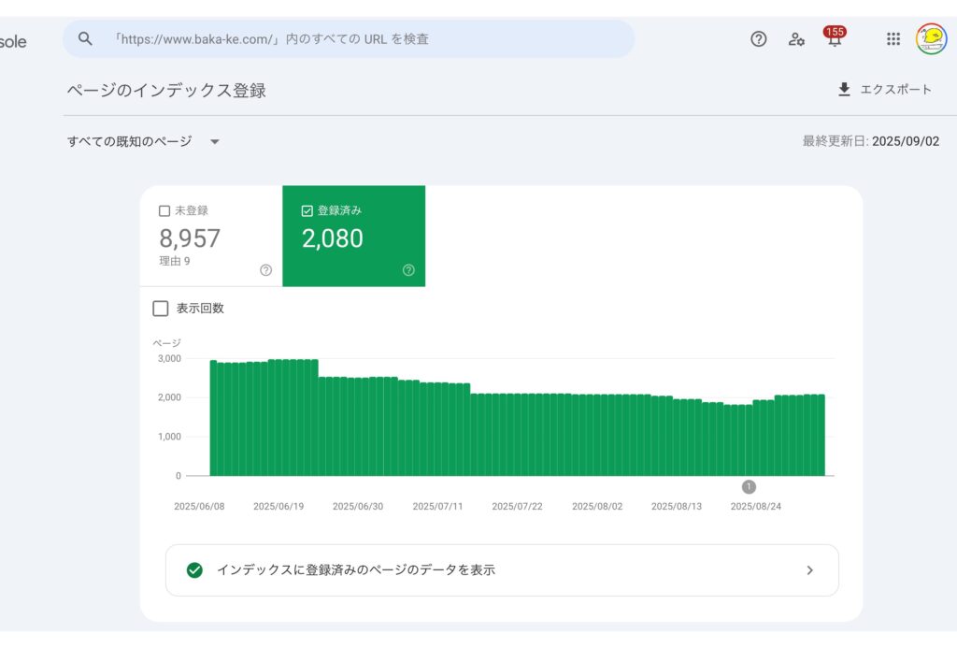Uncheck the 登録済み checkbox

(307, 211)
